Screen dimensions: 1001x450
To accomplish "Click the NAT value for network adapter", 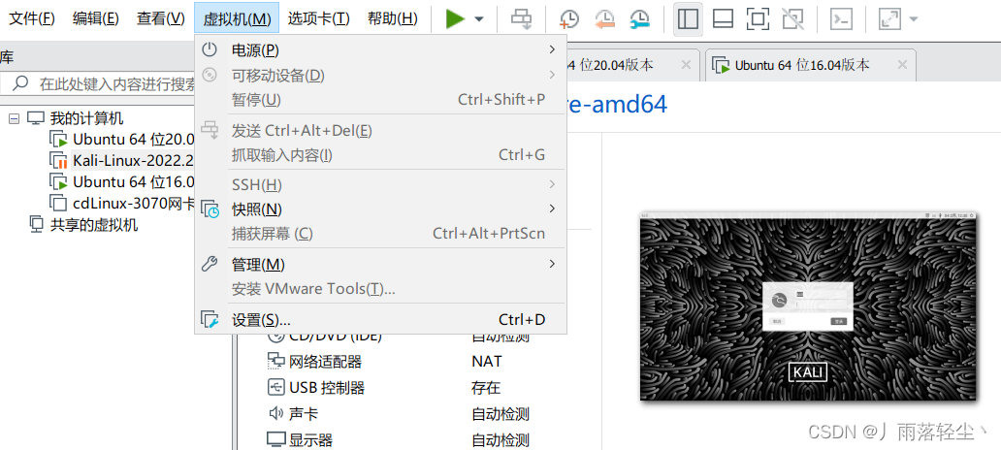I will tap(487, 362).
